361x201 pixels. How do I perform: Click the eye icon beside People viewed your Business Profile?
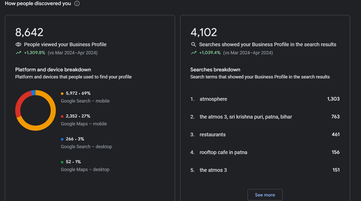[18, 44]
